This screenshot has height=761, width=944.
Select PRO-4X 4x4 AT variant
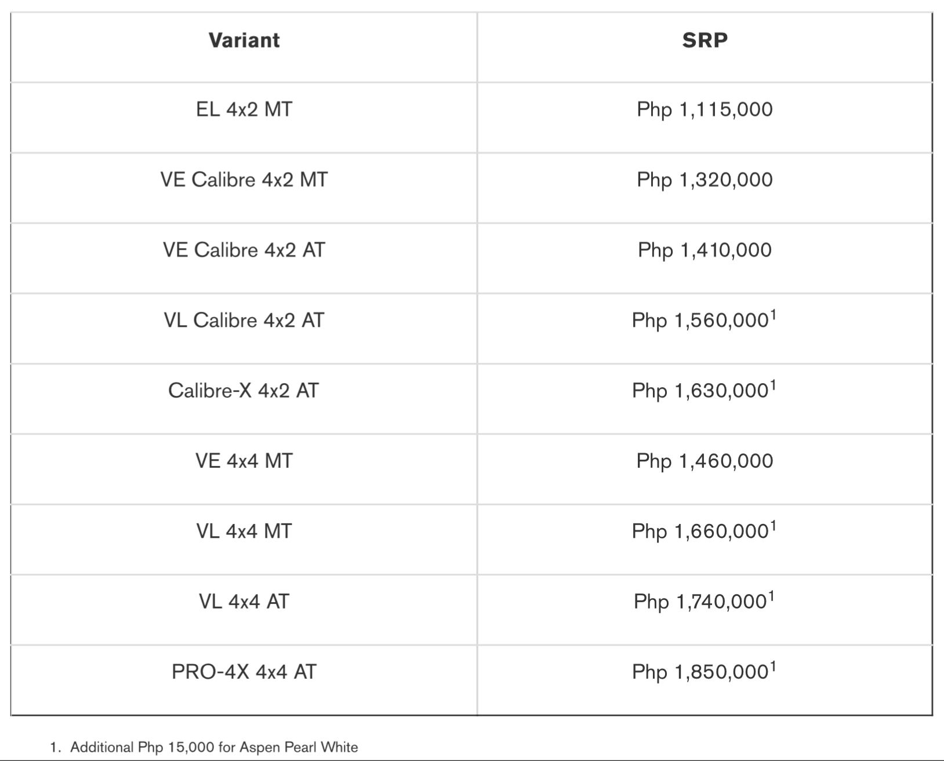click(x=244, y=672)
